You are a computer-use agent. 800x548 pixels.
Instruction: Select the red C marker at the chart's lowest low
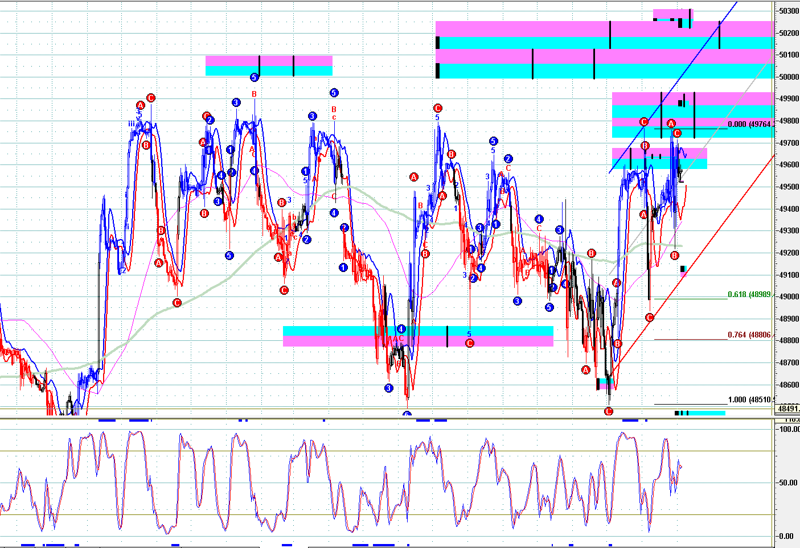608,411
